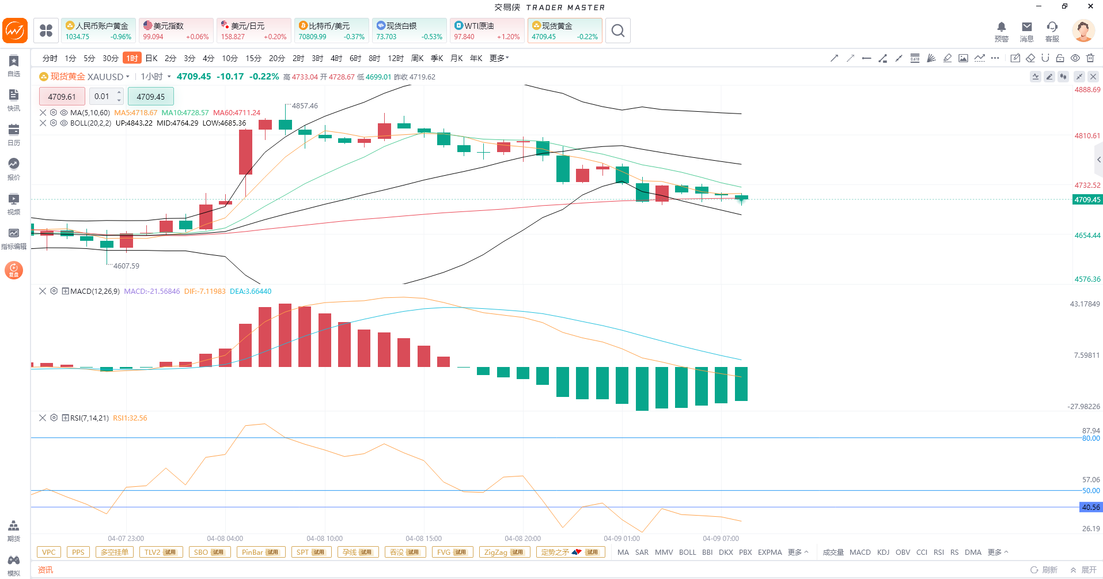Image resolution: width=1103 pixels, height=579 pixels.
Task: Select the horizontal line drawing tool
Action: (x=866, y=58)
